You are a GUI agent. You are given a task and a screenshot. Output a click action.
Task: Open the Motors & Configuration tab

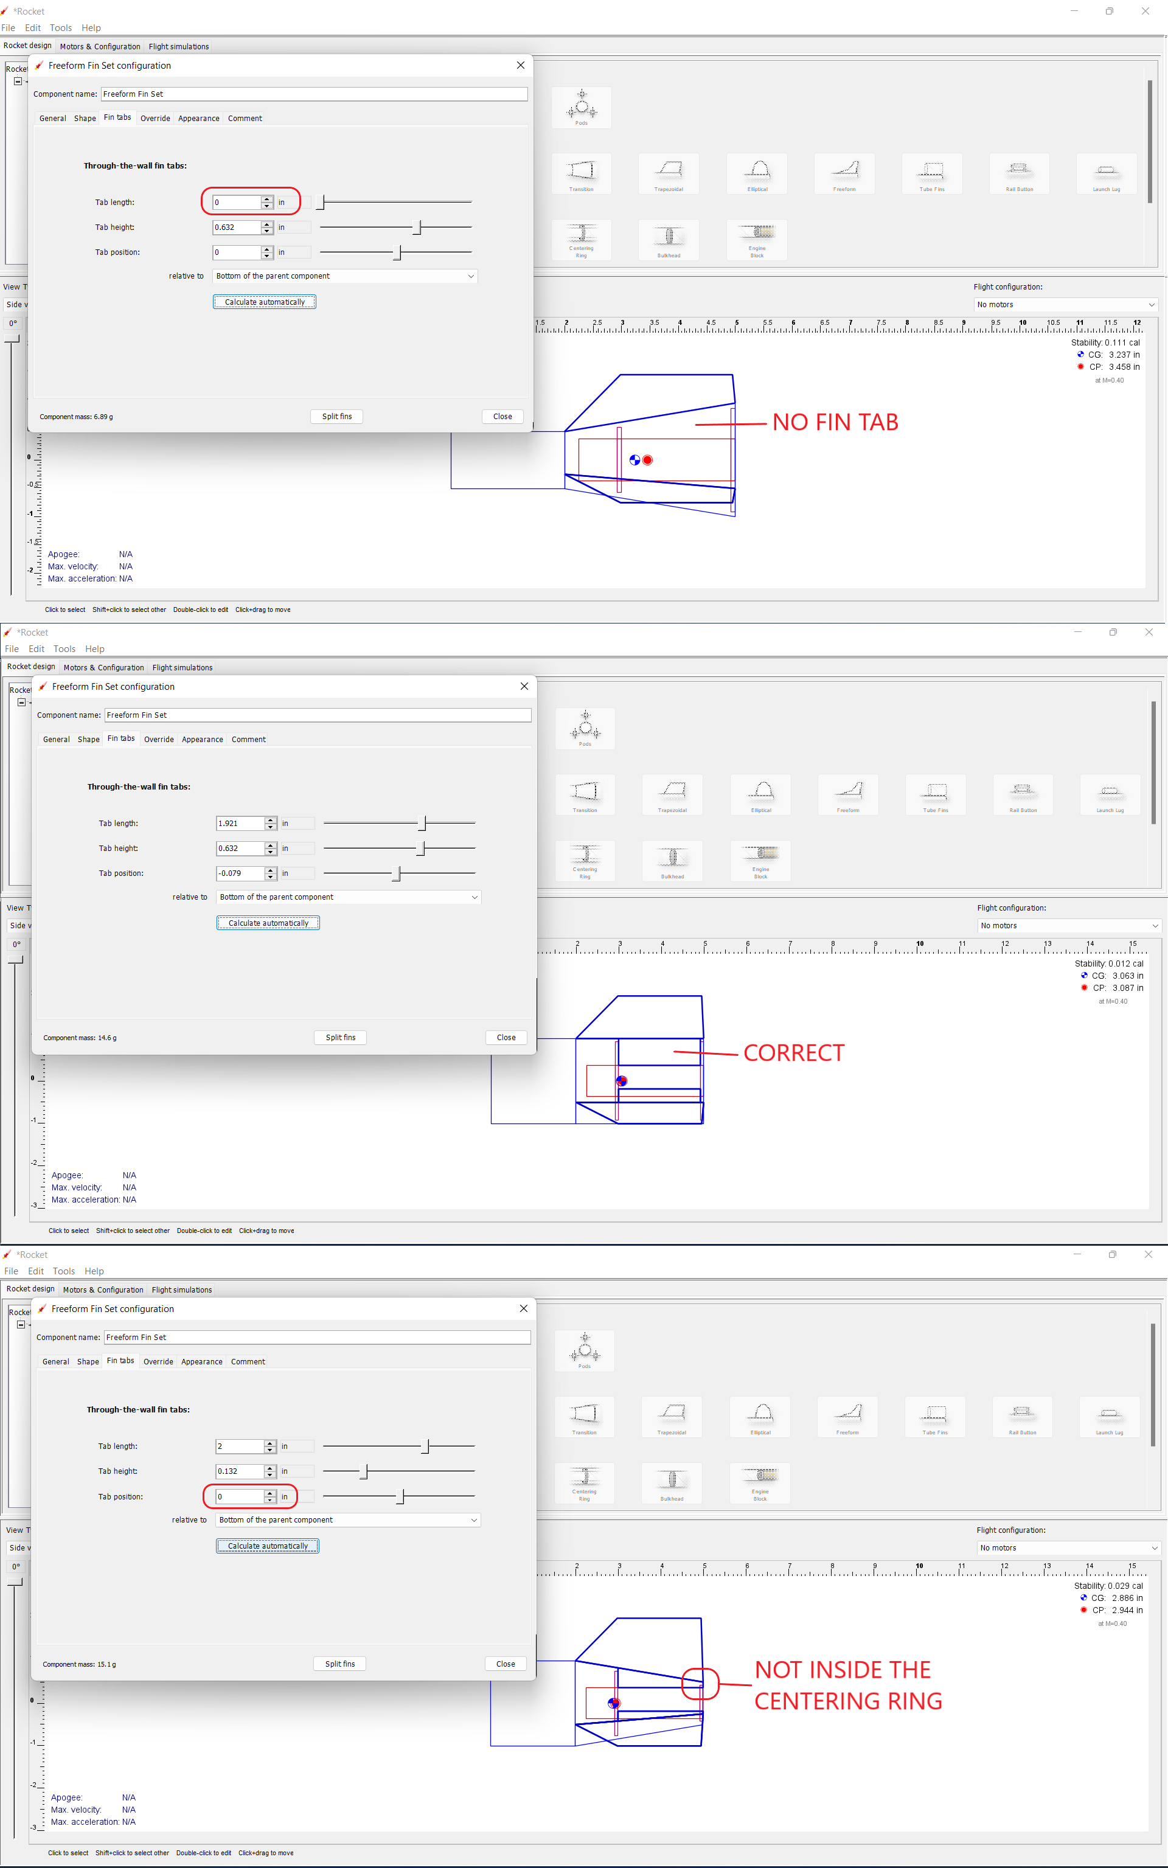[x=100, y=46]
